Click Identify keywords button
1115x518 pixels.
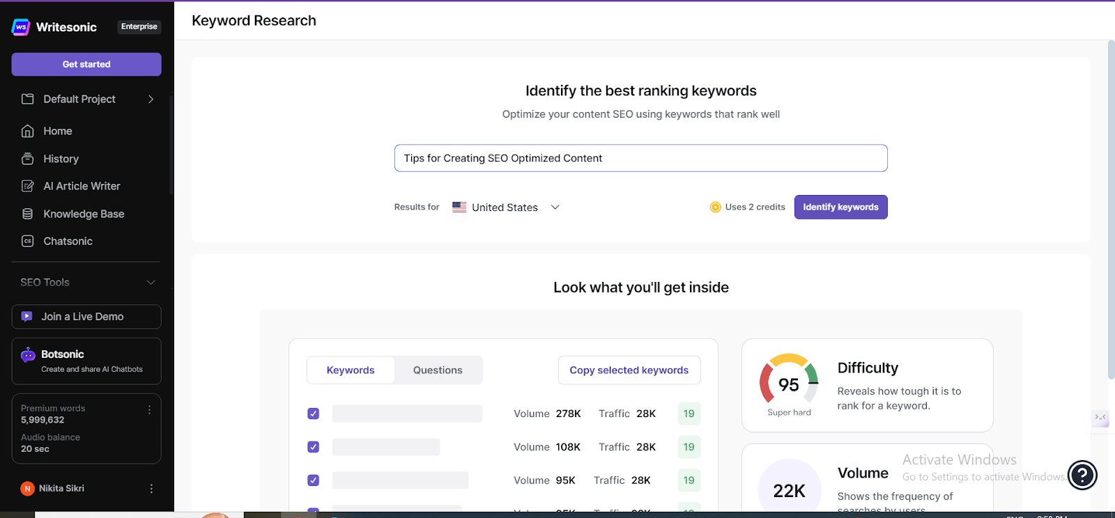[x=840, y=207]
